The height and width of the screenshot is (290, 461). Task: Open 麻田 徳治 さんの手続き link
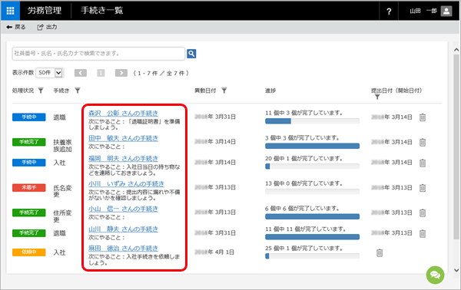[x=123, y=249]
